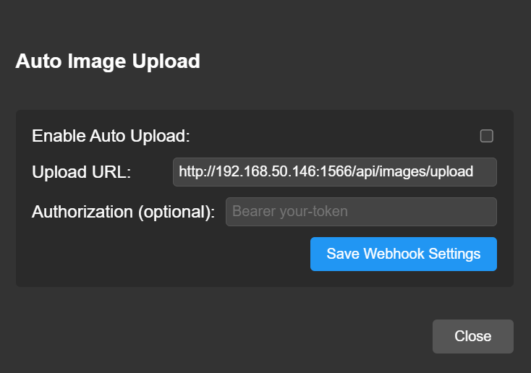This screenshot has width=531, height=373.
Task: Tick the box beside Enable Auto Upload
Action: point(487,136)
